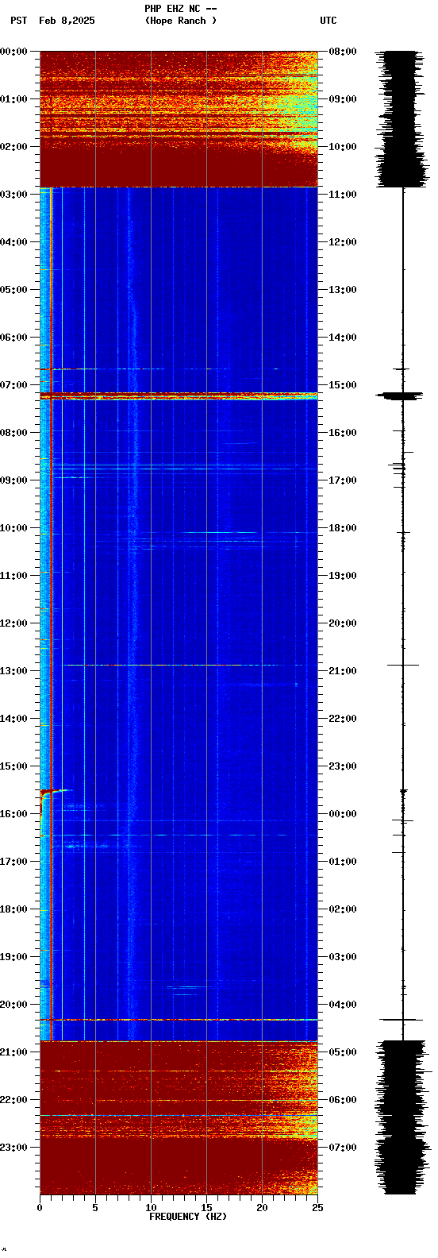
Task: Click the "10" tick label on frequency axis
Action: coord(151,1208)
